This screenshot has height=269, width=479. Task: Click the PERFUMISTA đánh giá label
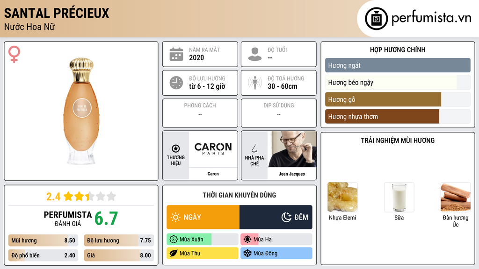(x=67, y=219)
